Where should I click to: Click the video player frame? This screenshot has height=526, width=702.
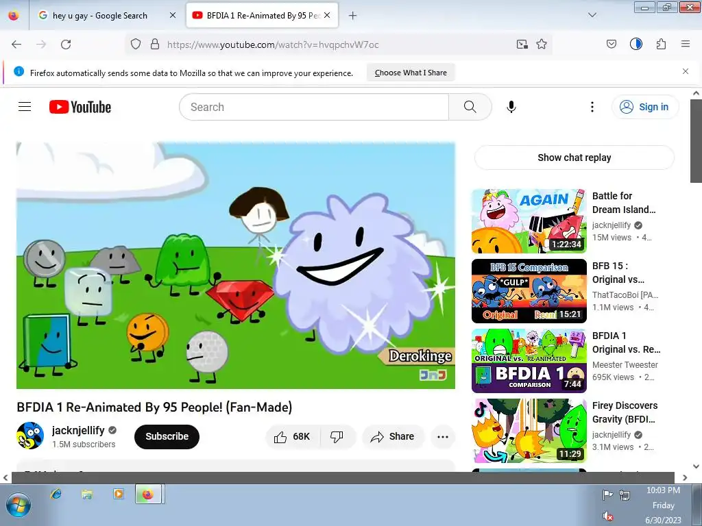tap(236, 265)
